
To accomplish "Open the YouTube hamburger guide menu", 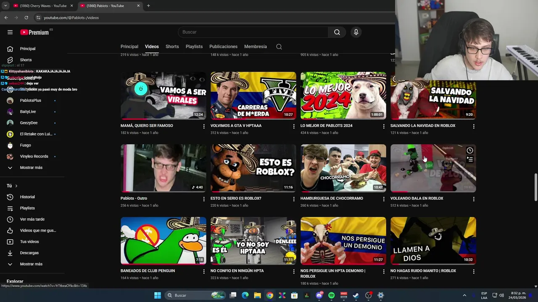I will (10, 32).
